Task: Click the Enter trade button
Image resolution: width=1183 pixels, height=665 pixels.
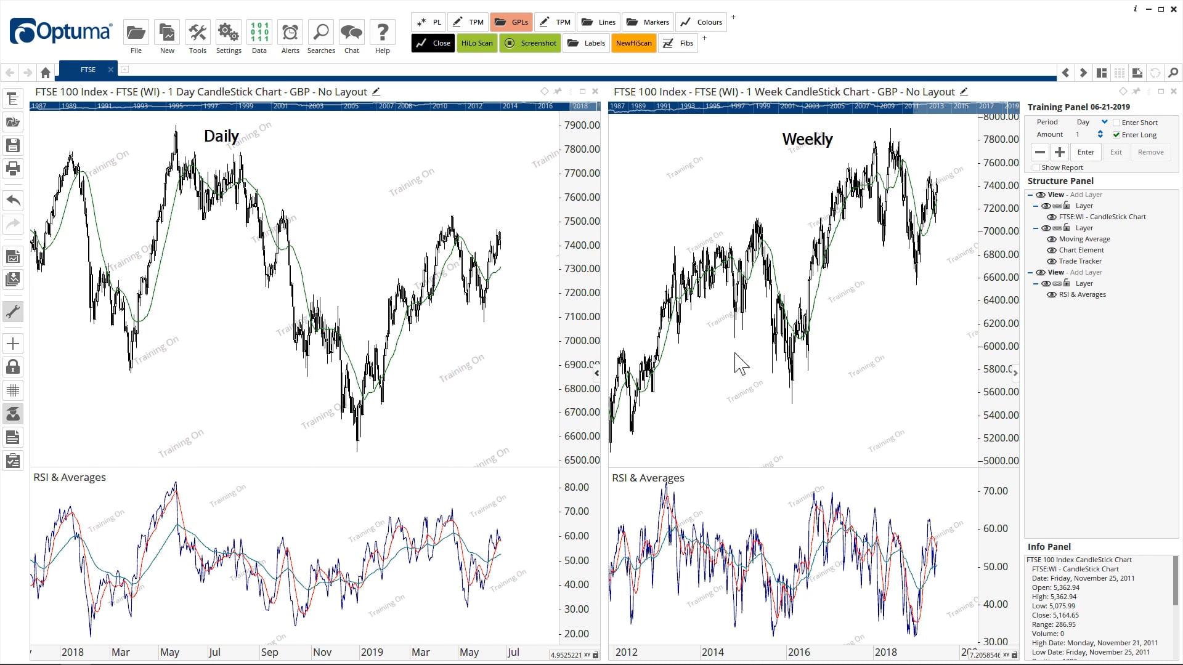Action: click(1086, 152)
